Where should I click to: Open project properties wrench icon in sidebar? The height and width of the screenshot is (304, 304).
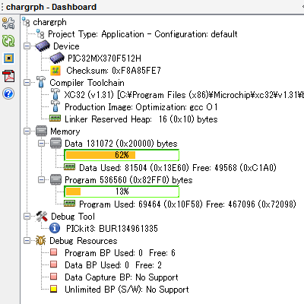coord(8,23)
